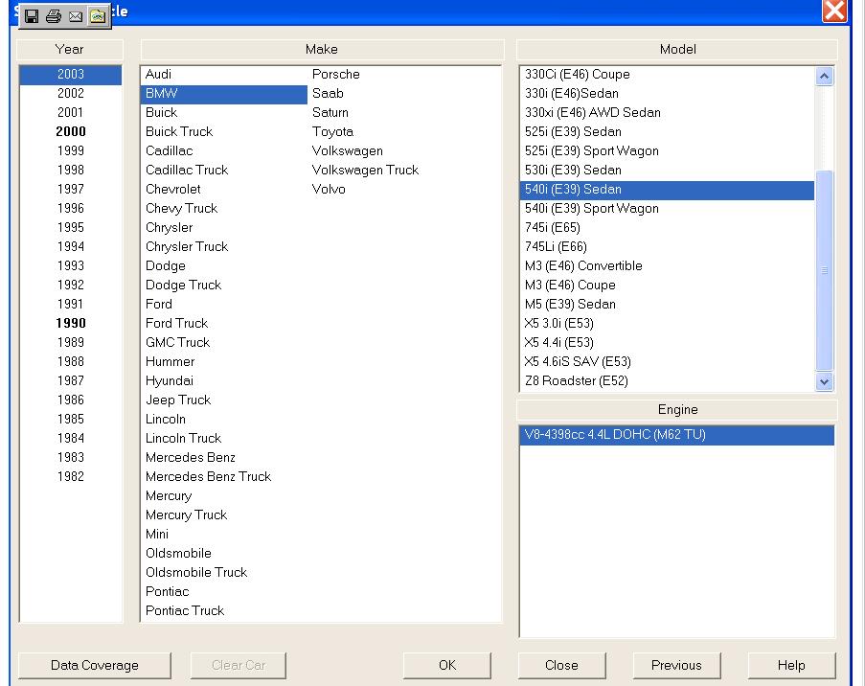The height and width of the screenshot is (686, 865).
Task: Go back with Previous button
Action: (676, 665)
